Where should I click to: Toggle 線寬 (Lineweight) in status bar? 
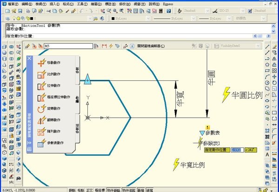click(x=150, y=190)
